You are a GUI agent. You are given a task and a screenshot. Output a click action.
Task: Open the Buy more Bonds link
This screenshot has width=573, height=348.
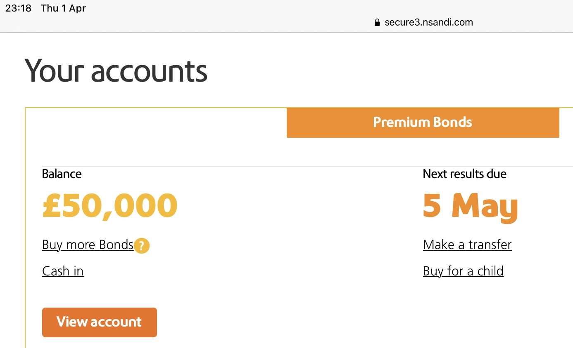[x=88, y=245]
